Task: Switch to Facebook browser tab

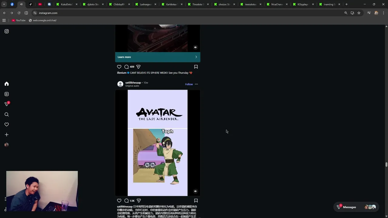Action: tap(12, 4)
